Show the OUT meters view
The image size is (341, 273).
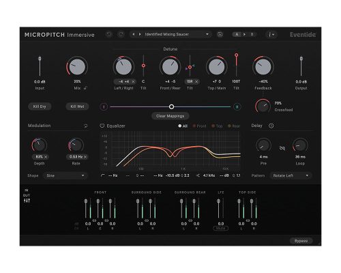click(27, 195)
